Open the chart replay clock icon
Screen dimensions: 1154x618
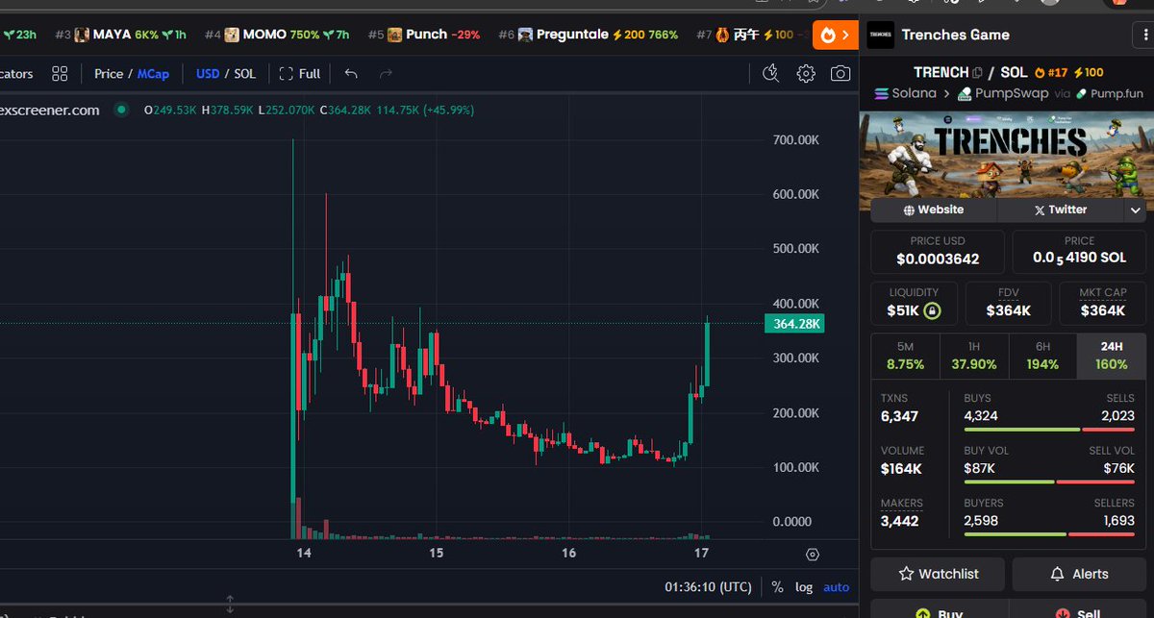770,73
